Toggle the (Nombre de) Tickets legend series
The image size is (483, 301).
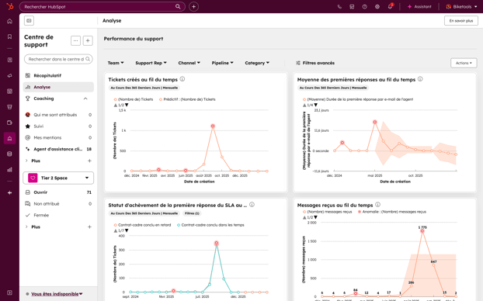point(134,99)
